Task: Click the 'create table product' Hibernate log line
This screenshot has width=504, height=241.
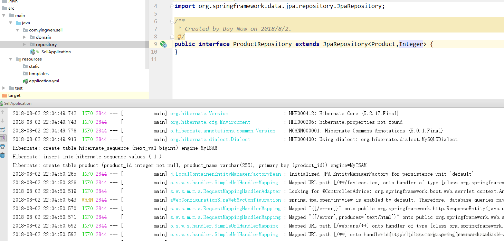Action: tap(189, 165)
